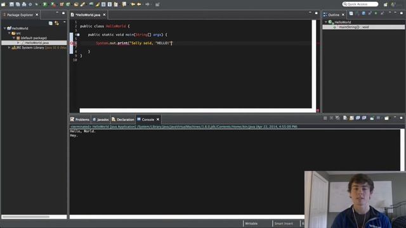
Task: Click the error marker on line 6
Action: [72, 43]
